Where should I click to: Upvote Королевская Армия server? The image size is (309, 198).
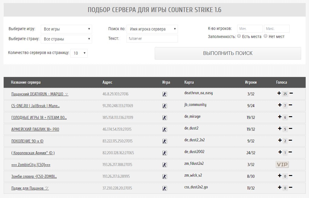pyautogui.click(x=280, y=152)
